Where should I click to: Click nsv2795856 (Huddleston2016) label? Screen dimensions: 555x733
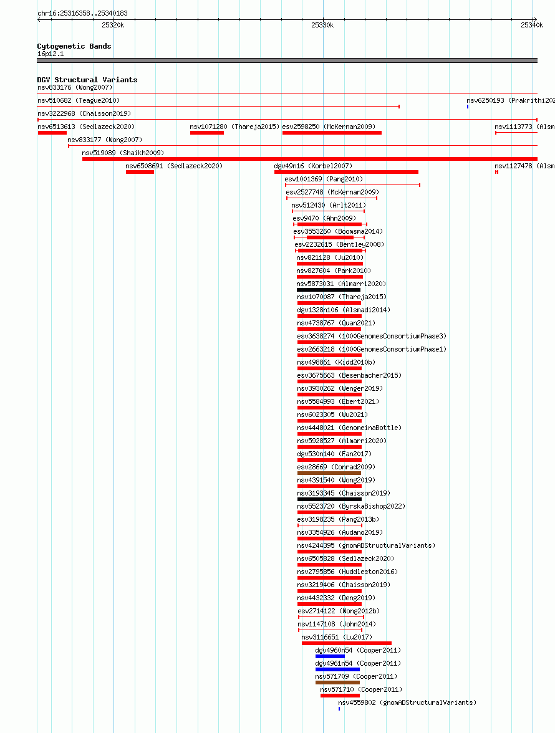click(347, 572)
